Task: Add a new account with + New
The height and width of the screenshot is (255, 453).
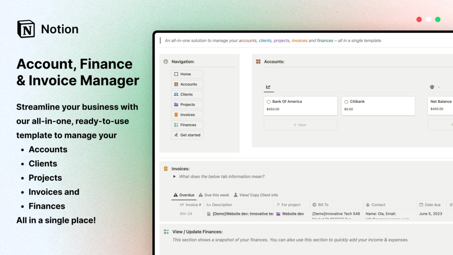Action: (300, 125)
